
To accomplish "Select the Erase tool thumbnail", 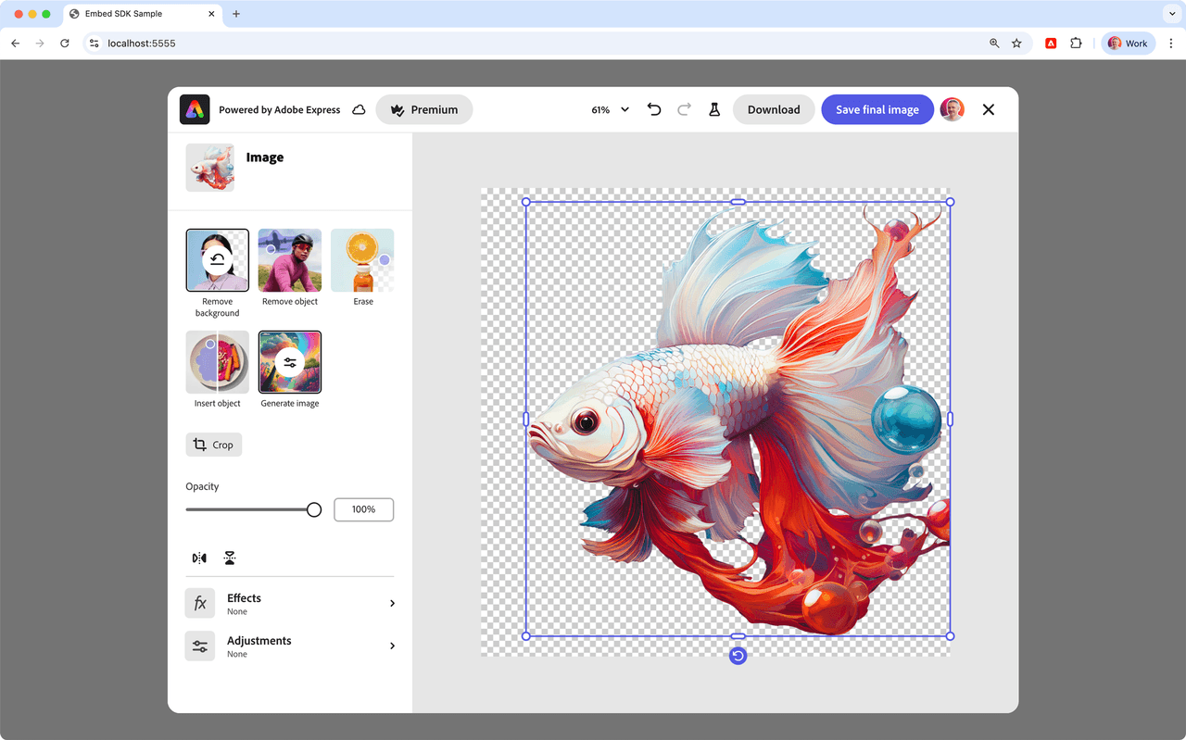I will click(362, 260).
